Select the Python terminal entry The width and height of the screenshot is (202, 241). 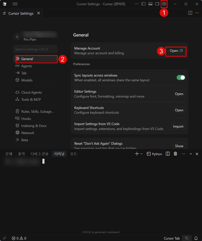(x=154, y=154)
